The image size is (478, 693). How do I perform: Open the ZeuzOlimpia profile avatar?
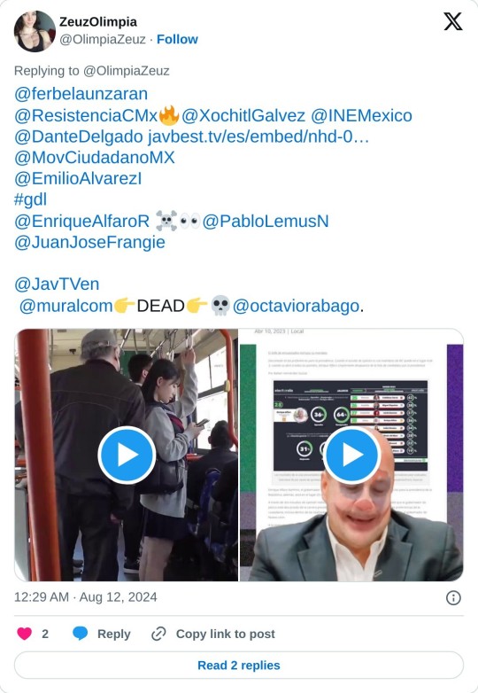35,31
